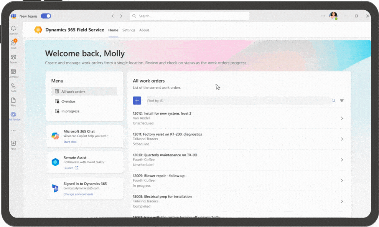This screenshot has width=379, height=227.
Task: Switch to the Settings tab
Action: (129, 30)
